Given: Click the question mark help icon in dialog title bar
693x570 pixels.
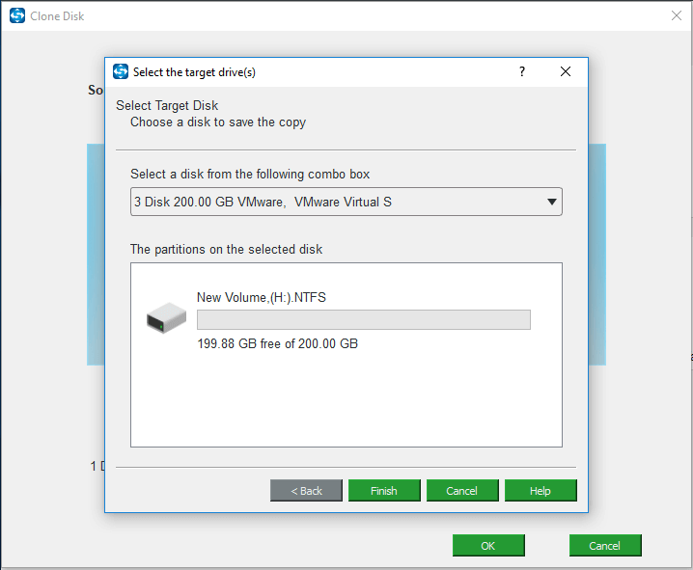Looking at the screenshot, I should 522,72.
